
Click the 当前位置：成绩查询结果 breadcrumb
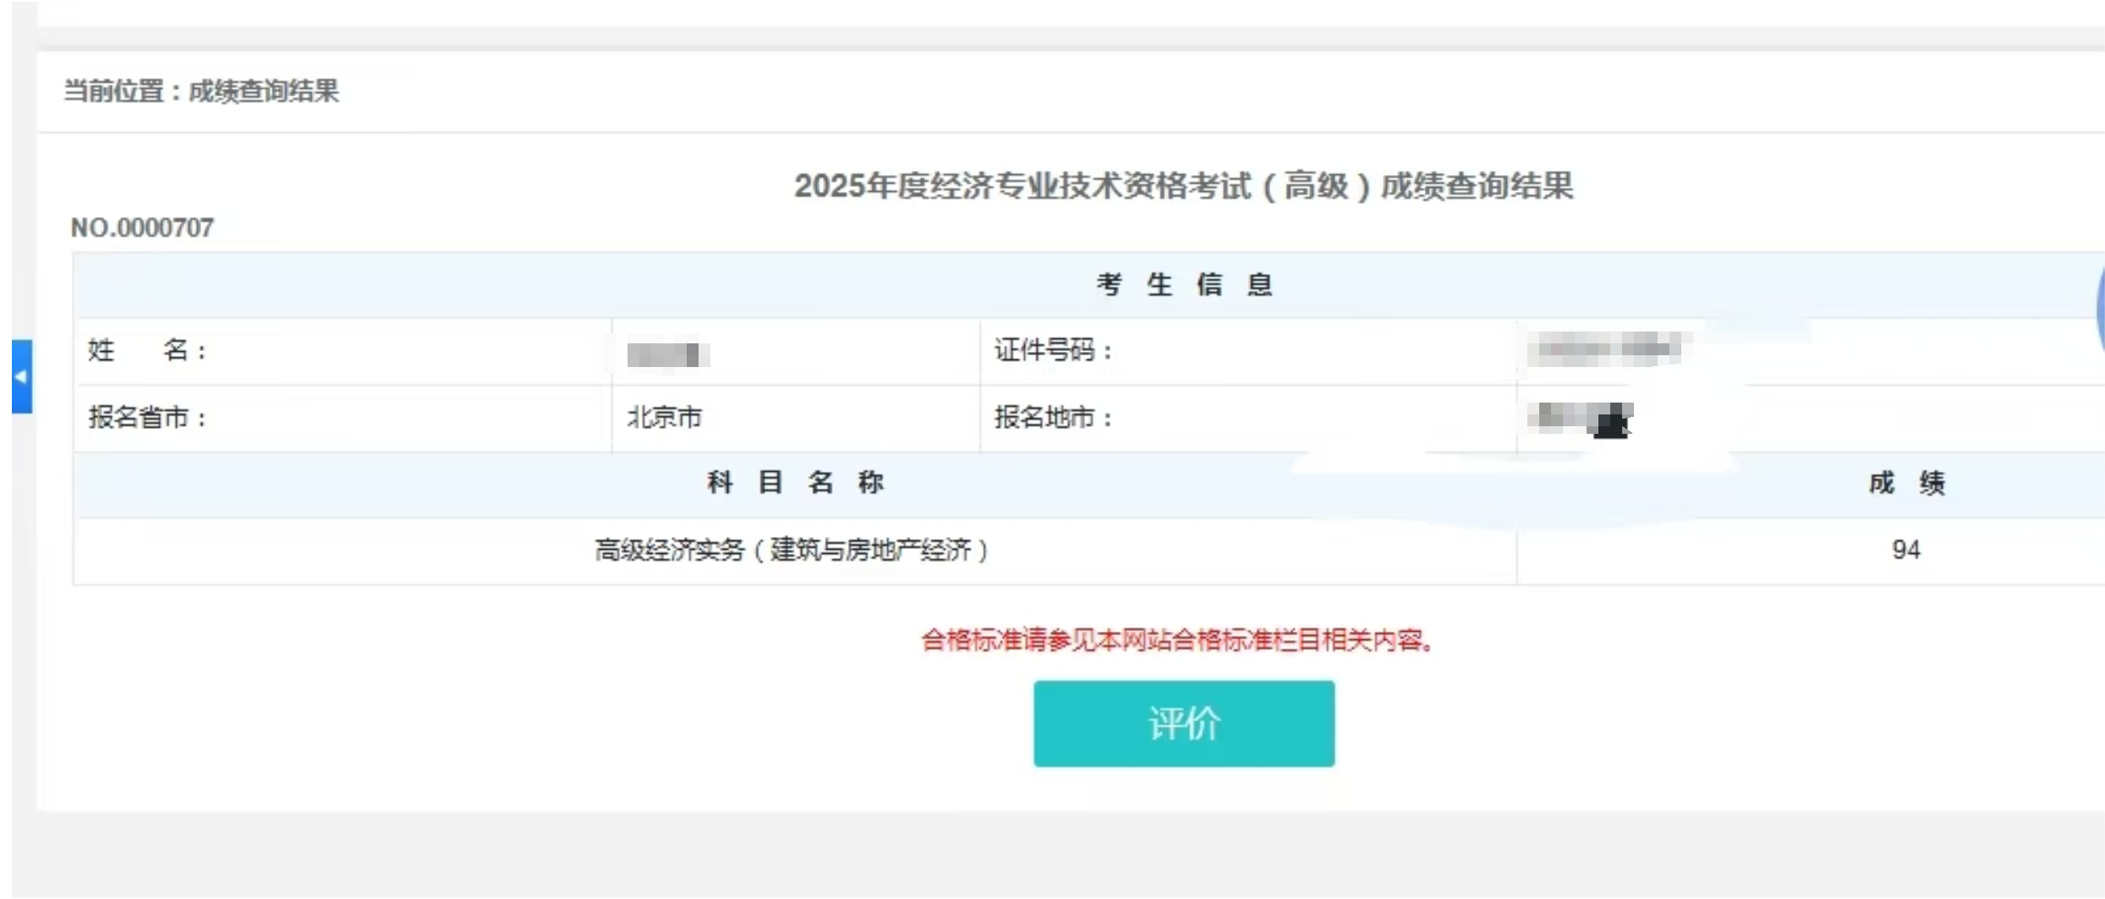[x=201, y=91]
